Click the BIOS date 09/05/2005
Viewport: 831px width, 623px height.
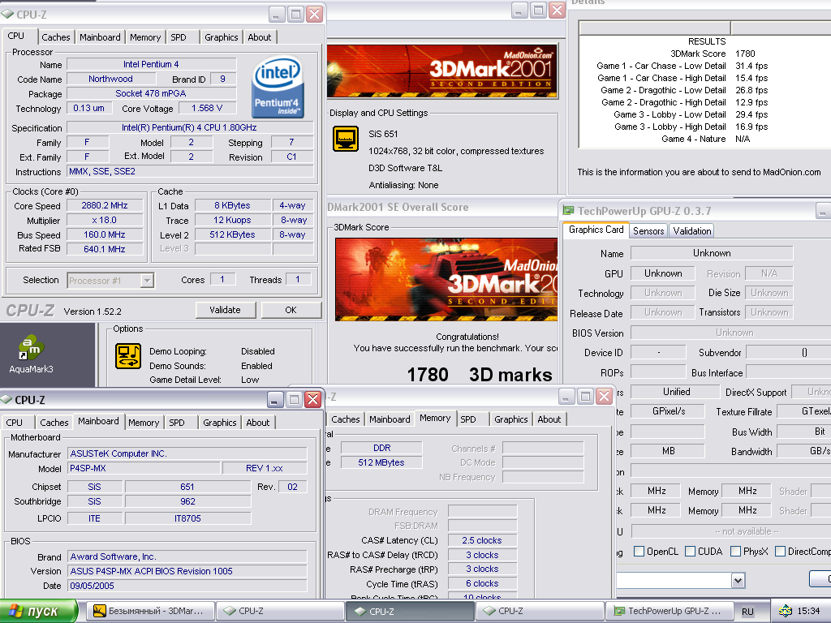(187, 586)
